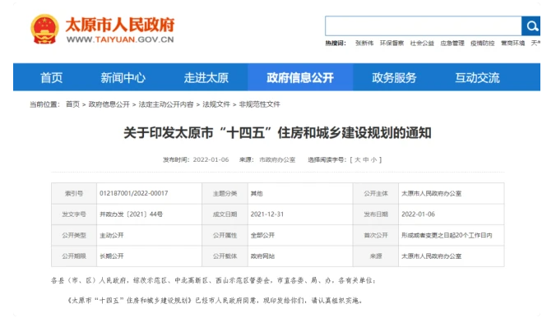The width and height of the screenshot is (556, 318).
Task: Click inside the search text field
Action: coord(424,25)
